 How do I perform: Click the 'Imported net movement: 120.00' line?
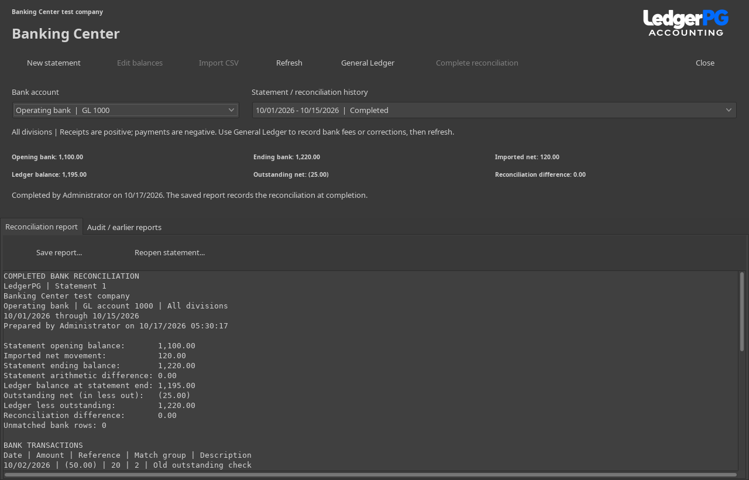[x=95, y=355]
